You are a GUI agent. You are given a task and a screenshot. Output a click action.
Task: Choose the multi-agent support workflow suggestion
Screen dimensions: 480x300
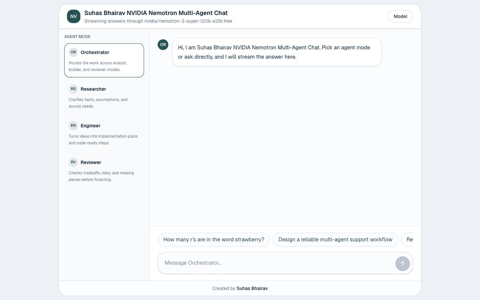(335, 240)
